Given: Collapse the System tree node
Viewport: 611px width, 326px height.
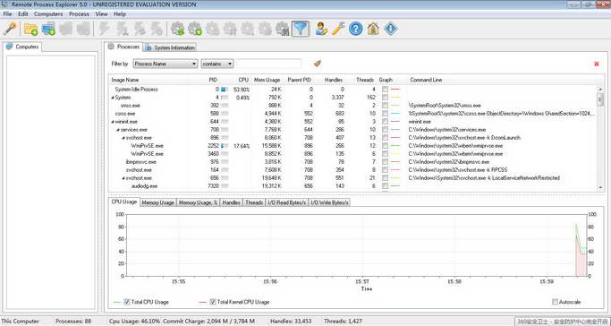Looking at the screenshot, I should pos(113,98).
